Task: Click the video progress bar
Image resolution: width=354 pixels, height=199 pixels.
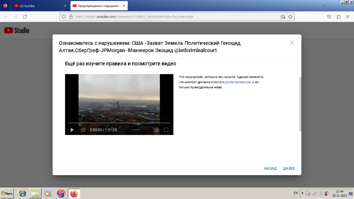Action: 119,123
